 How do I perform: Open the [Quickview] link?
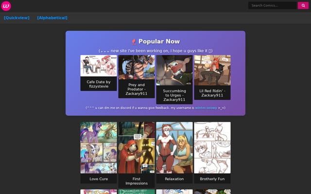click(x=17, y=18)
